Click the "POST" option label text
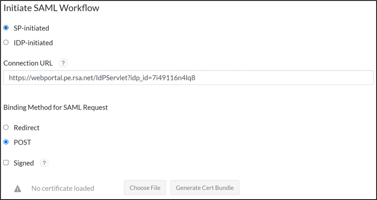The image size is (377, 200). point(22,142)
